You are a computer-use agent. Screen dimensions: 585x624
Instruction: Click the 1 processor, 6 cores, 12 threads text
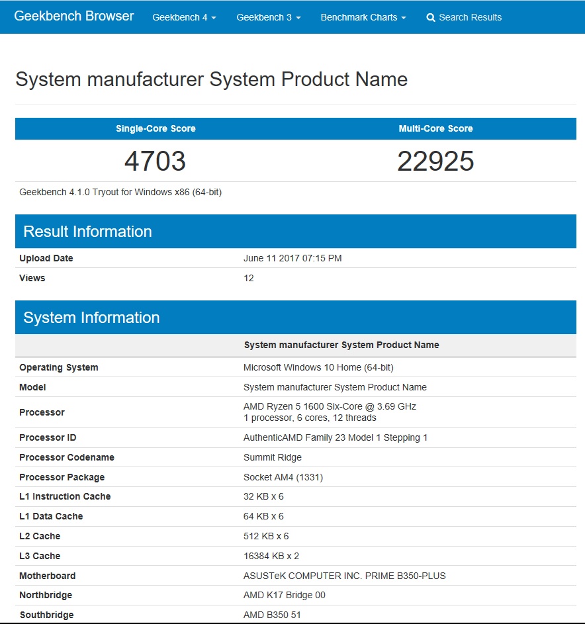click(x=310, y=418)
